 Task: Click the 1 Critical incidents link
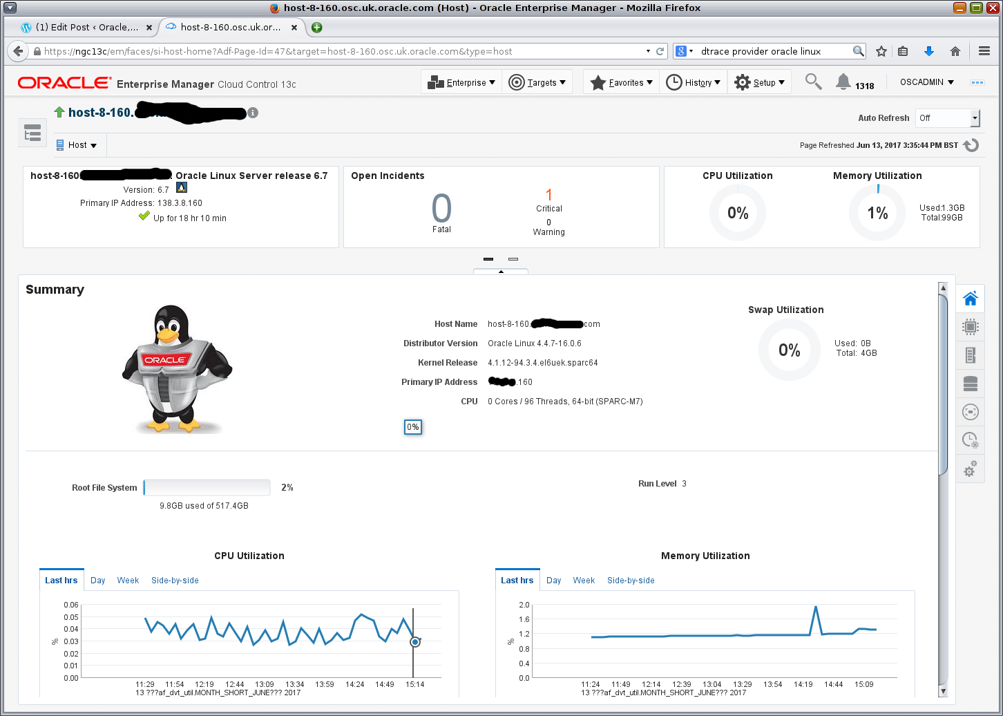click(549, 195)
